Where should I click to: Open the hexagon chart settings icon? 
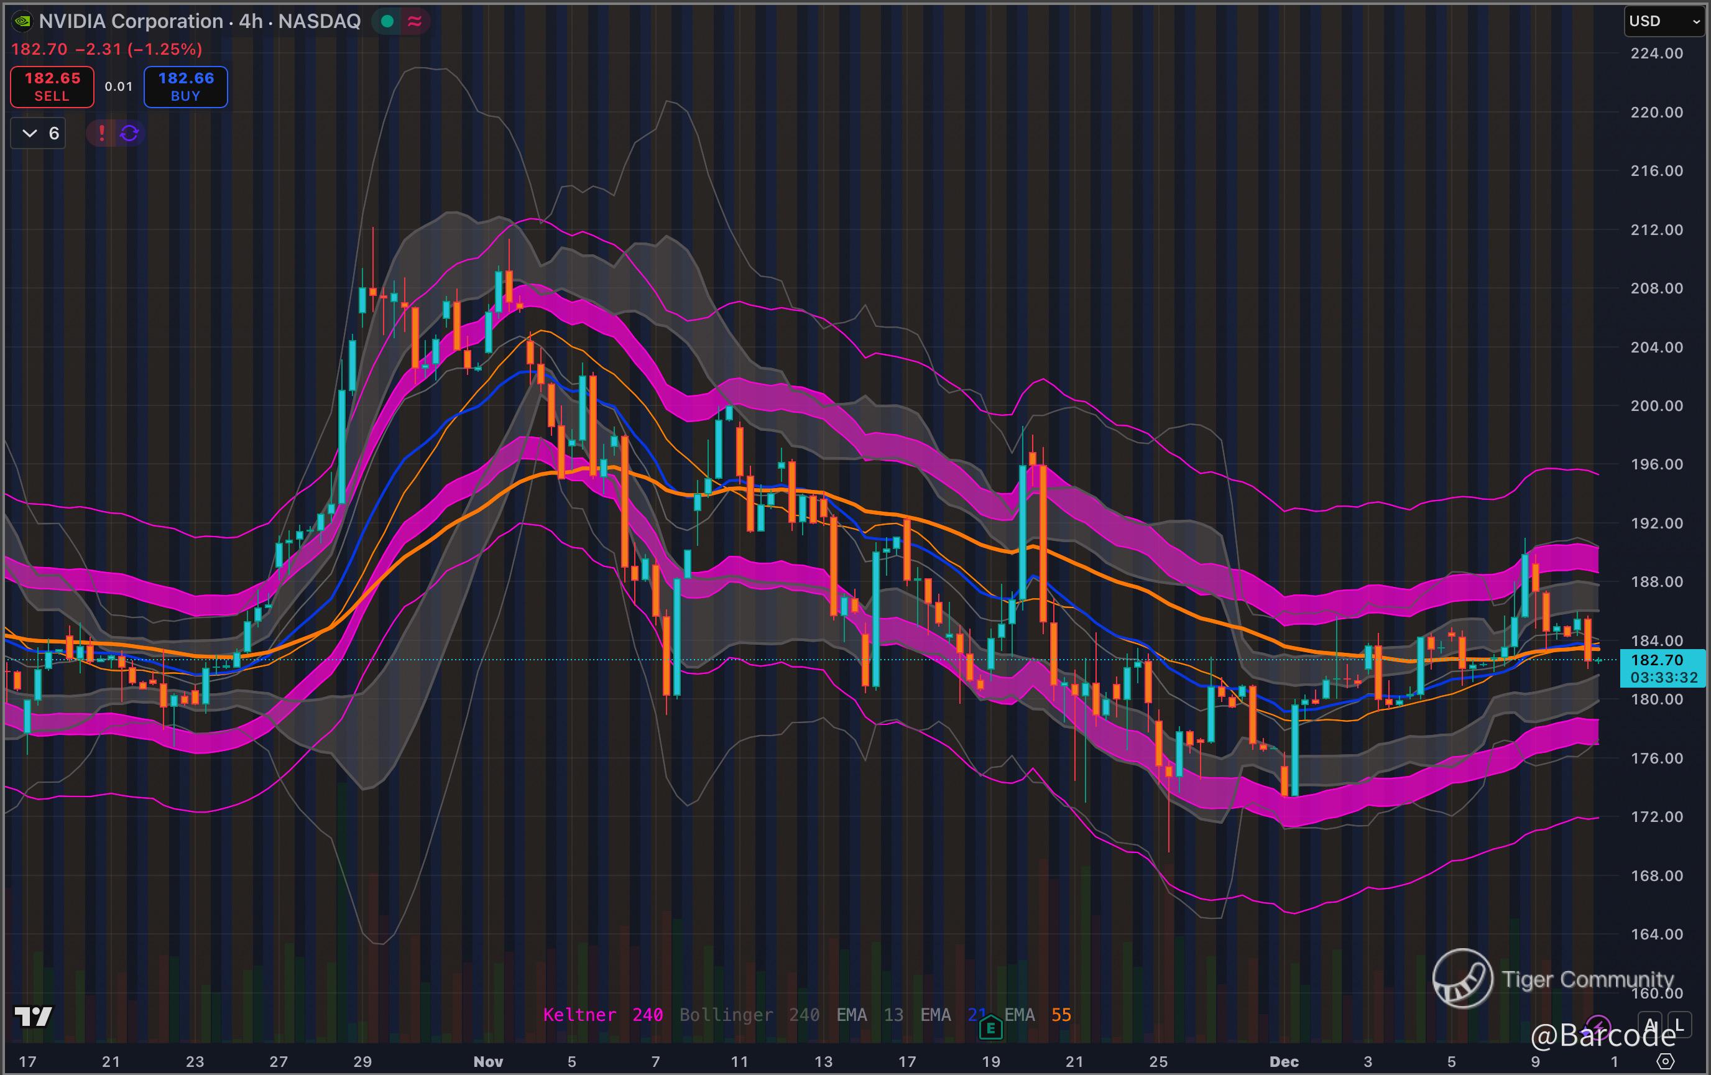[x=1666, y=1061]
